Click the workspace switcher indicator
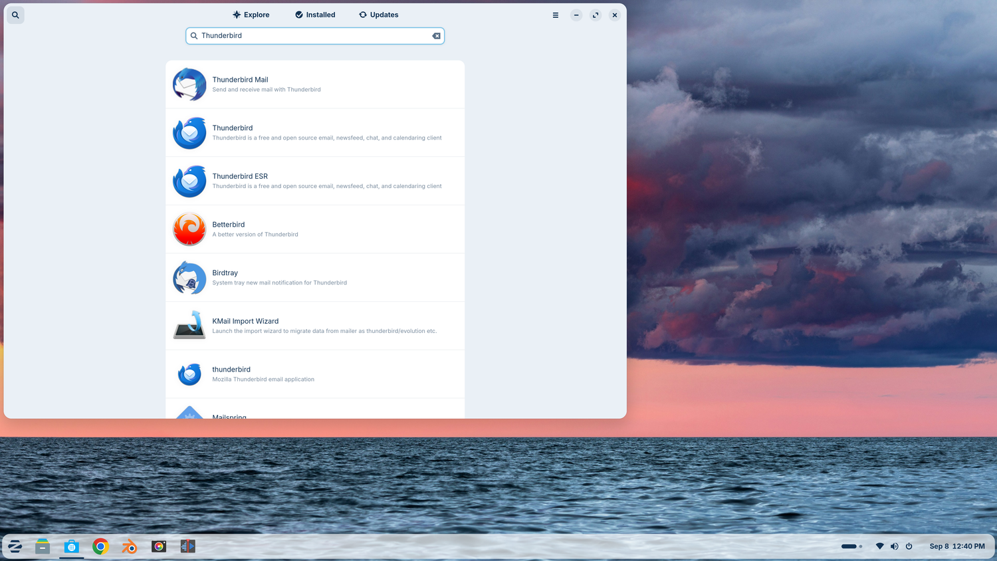The width and height of the screenshot is (997, 561). pyautogui.click(x=851, y=546)
